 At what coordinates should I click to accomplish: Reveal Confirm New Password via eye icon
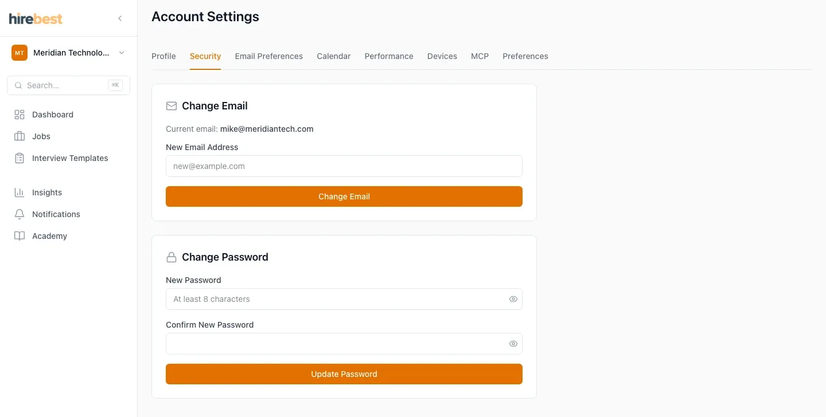tap(513, 344)
